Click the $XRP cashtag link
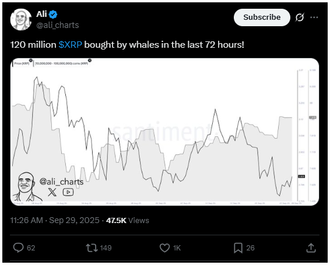The width and height of the screenshot is (330, 265). pos(70,45)
